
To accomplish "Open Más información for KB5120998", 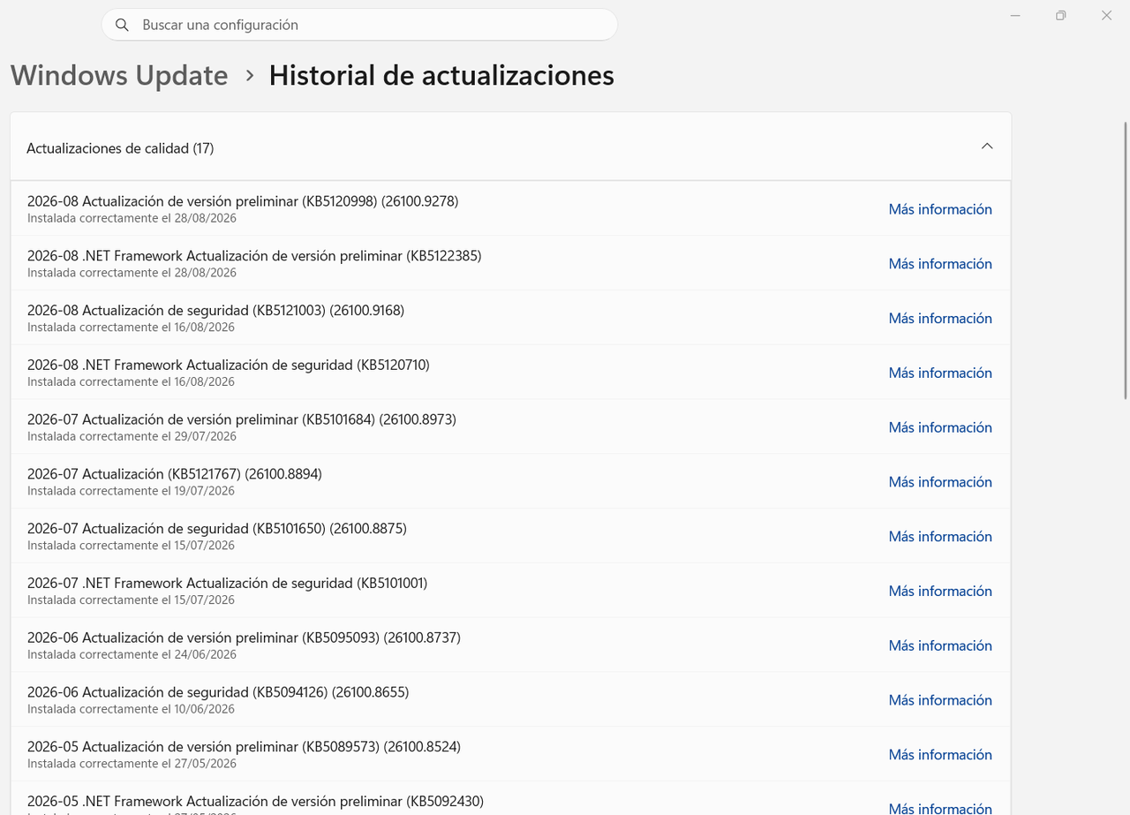I will pos(940,209).
